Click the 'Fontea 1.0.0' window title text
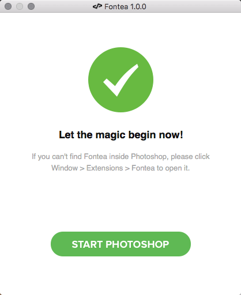The width and height of the screenshot is (241, 295). [125, 7]
